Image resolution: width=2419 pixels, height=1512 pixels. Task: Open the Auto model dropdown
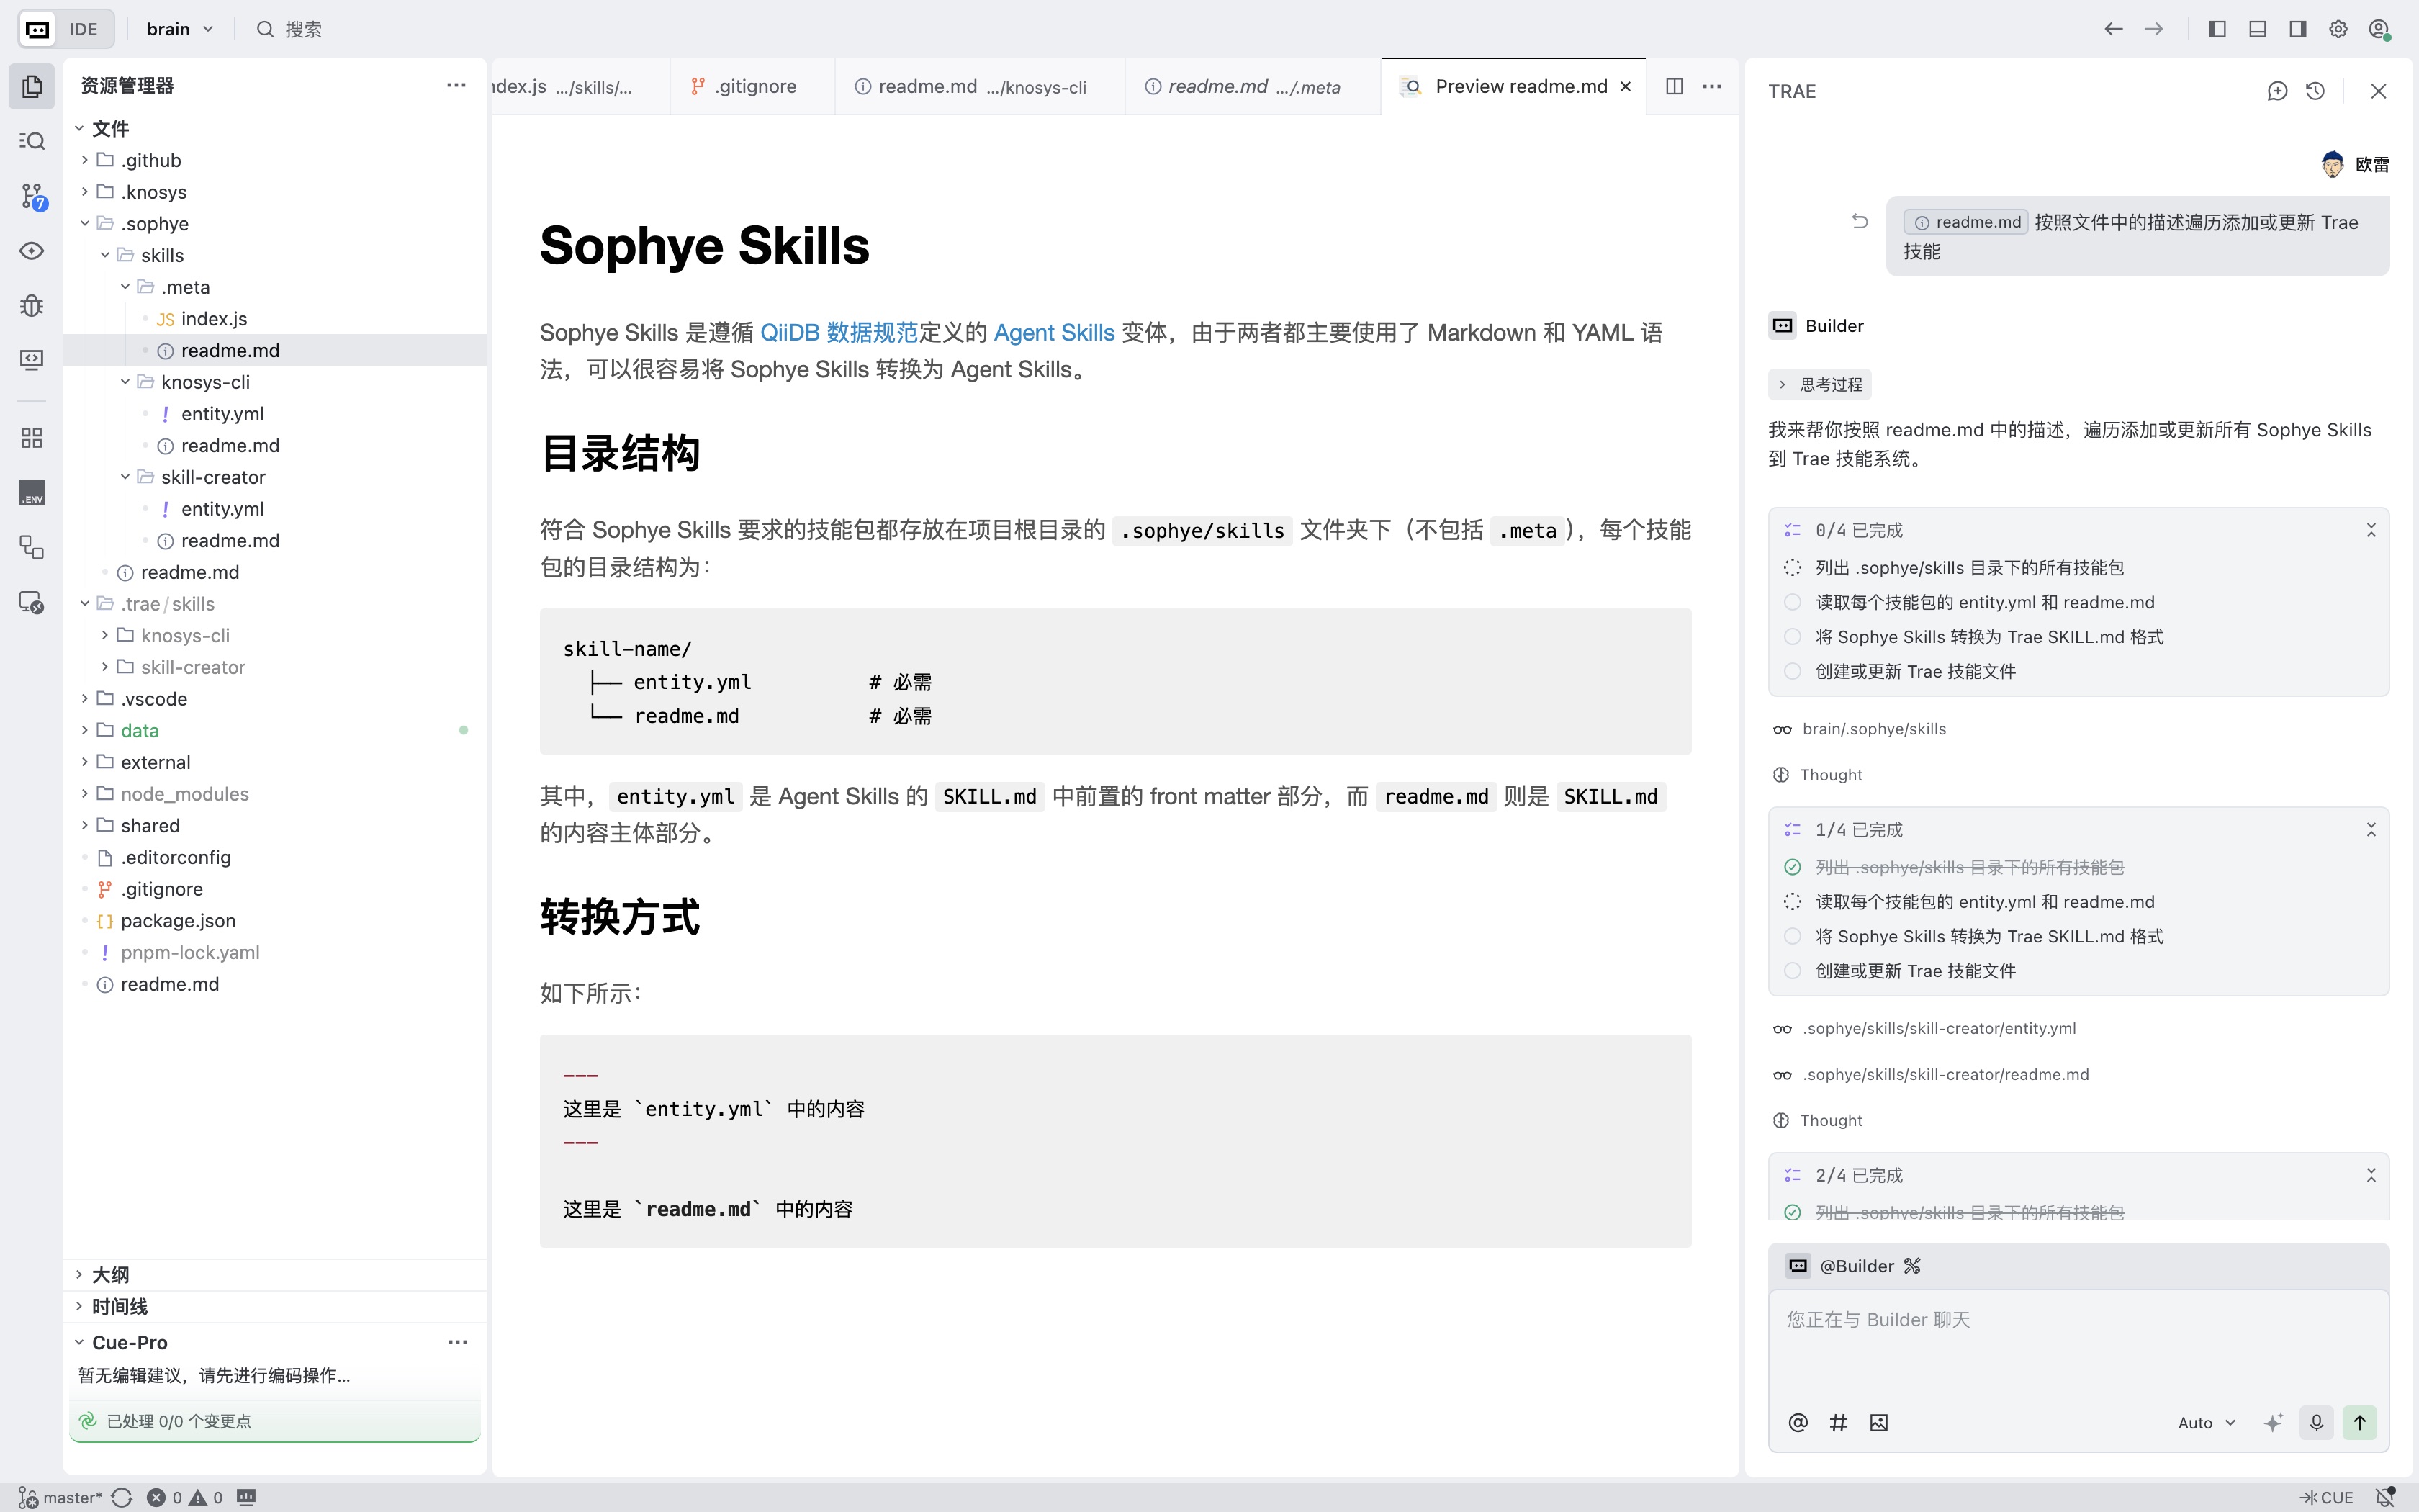pos(2205,1422)
